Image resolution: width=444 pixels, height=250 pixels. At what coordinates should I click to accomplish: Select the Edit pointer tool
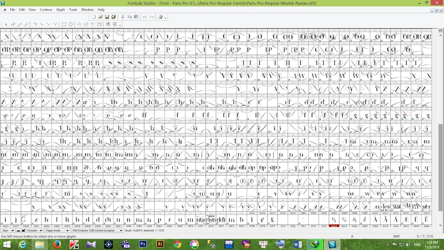pos(6,24)
